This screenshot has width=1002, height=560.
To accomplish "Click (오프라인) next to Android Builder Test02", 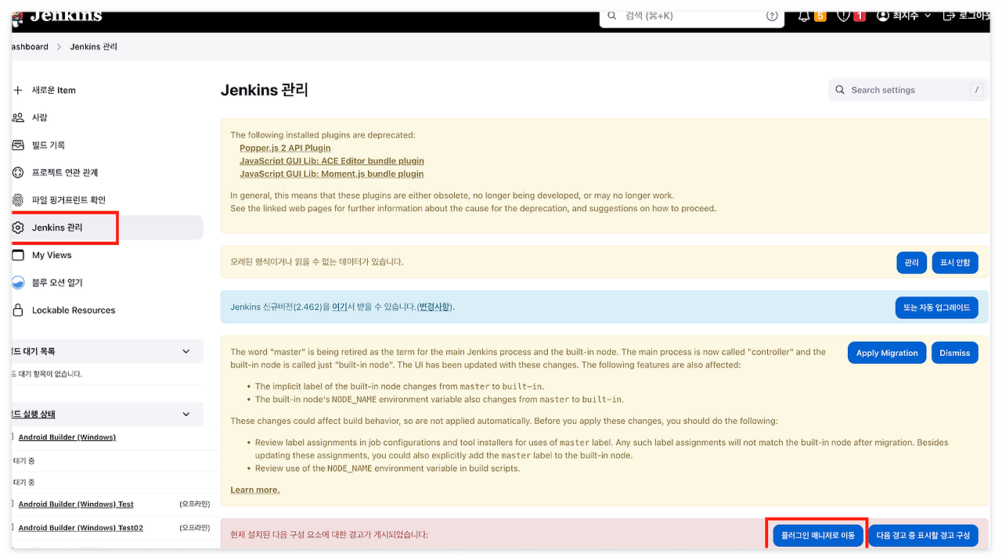I will click(x=194, y=528).
